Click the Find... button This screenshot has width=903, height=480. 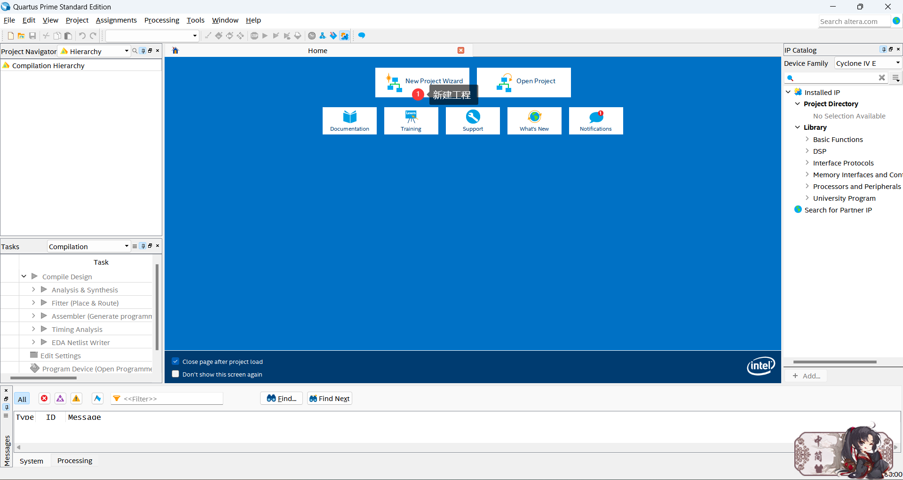tap(281, 399)
